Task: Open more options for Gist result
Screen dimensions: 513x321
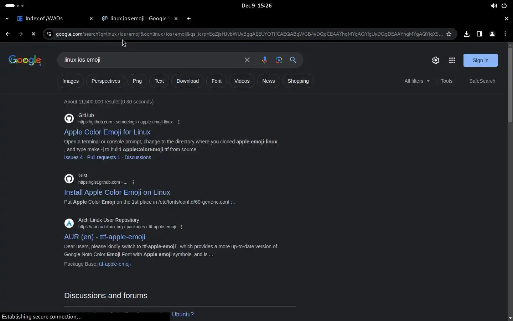Action: [133, 182]
